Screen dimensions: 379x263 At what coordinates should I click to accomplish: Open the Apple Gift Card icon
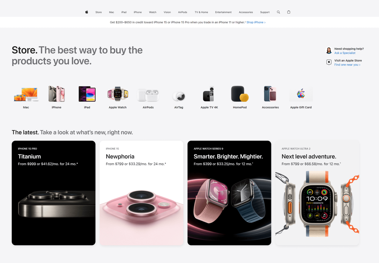point(301,94)
